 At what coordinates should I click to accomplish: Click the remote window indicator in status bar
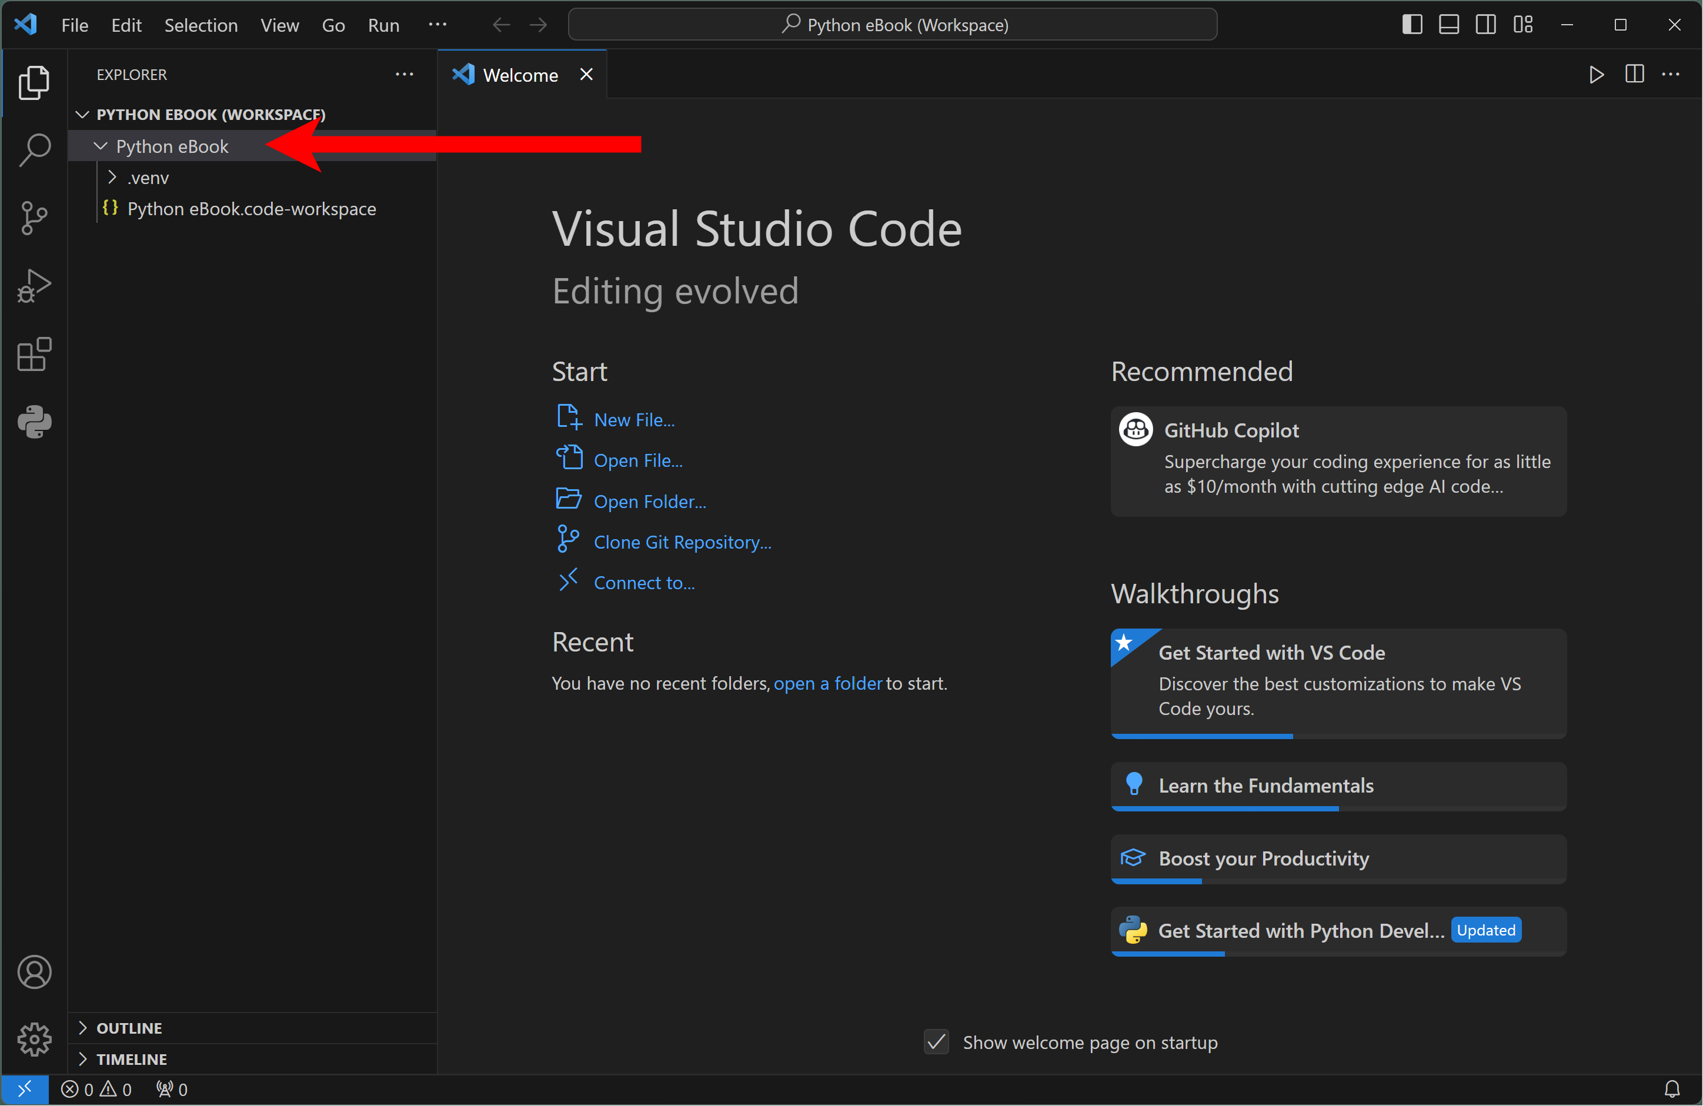tap(24, 1090)
